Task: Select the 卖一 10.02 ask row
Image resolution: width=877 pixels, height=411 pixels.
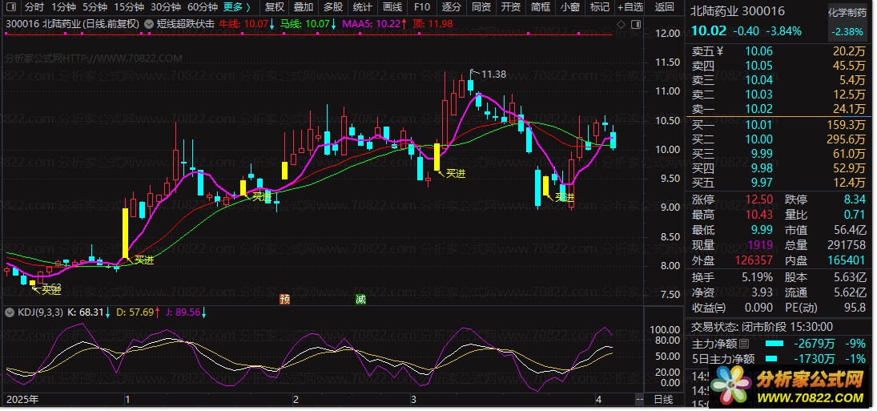Action: tap(779, 109)
